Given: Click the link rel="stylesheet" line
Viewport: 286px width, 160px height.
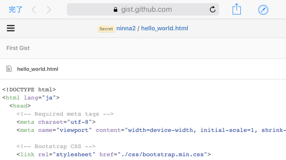Looking at the screenshot, I should (114, 154).
